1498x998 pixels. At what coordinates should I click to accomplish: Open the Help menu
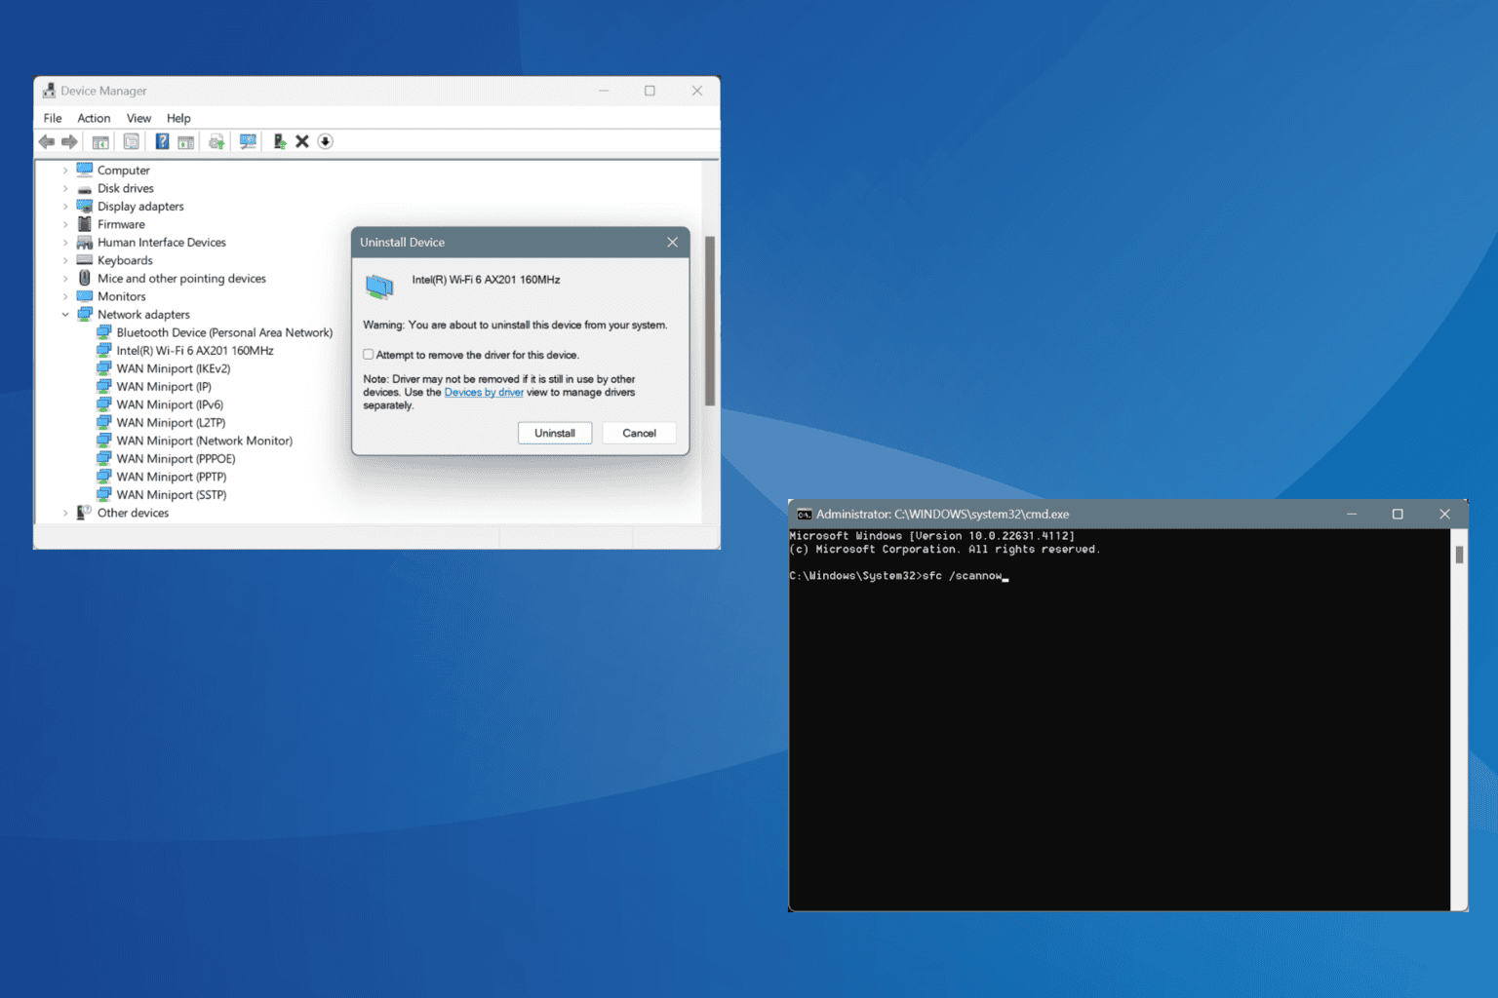click(x=178, y=118)
